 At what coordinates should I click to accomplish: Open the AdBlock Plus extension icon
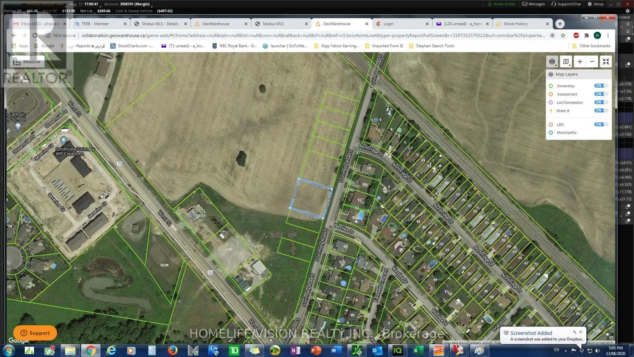click(x=576, y=35)
